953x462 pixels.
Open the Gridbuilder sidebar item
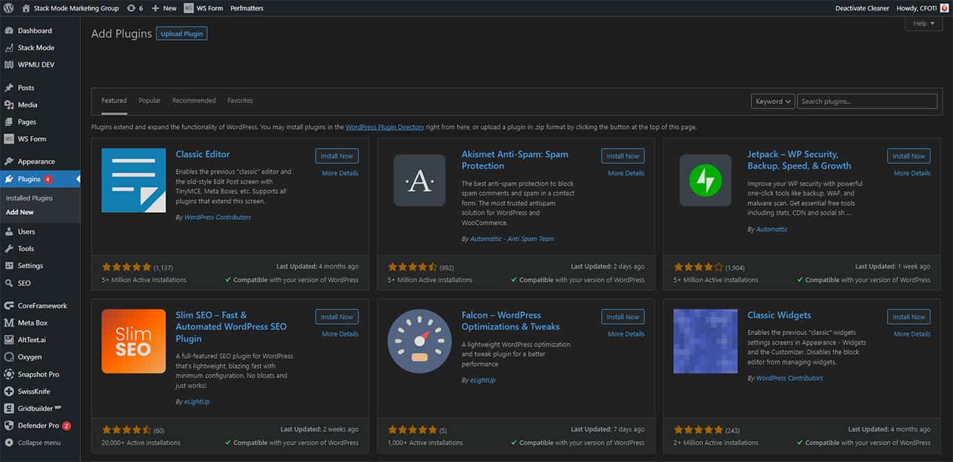[40, 408]
